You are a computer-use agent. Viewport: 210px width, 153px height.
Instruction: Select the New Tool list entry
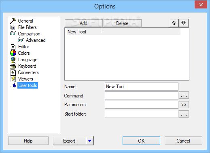click(123, 32)
